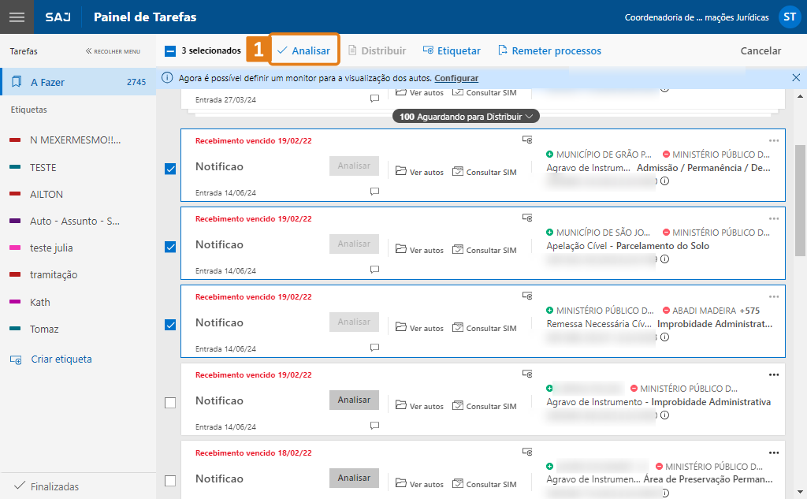Deselect all using the 3 selecionados checkbox
This screenshot has height=499, width=807.
coord(170,51)
